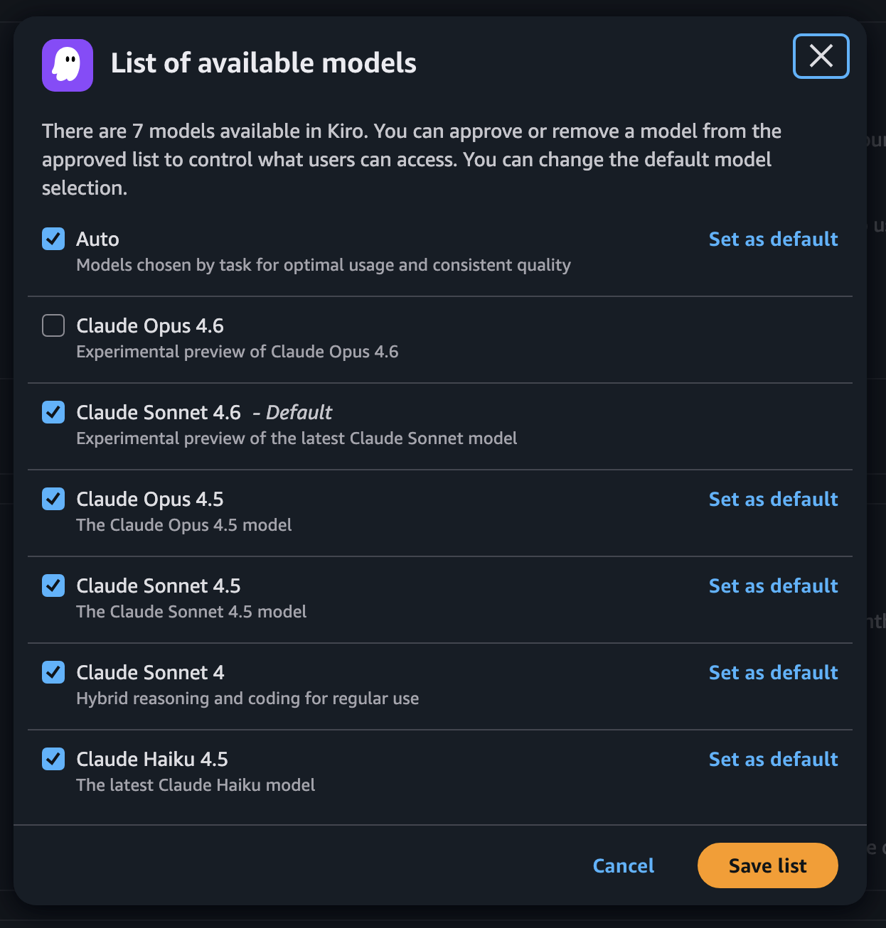Set Claude Sonnet 4.5 as default

(x=773, y=586)
